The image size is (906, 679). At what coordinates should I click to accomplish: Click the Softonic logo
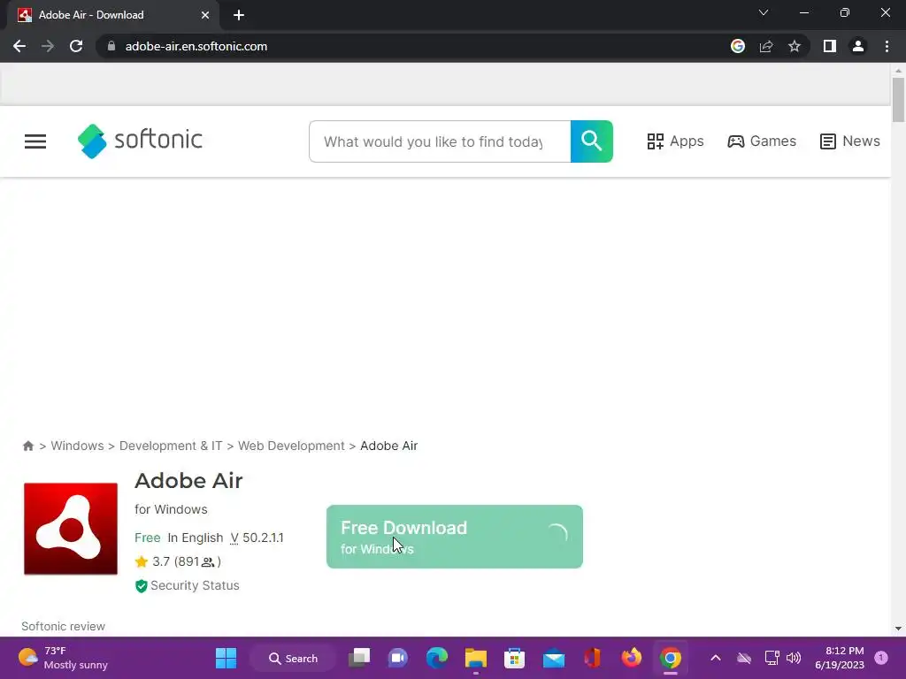140,141
